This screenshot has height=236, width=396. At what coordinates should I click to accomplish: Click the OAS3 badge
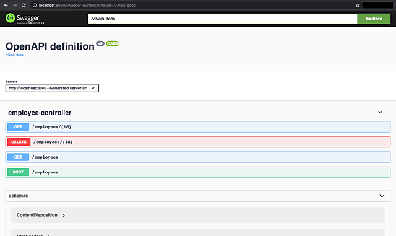coord(112,43)
